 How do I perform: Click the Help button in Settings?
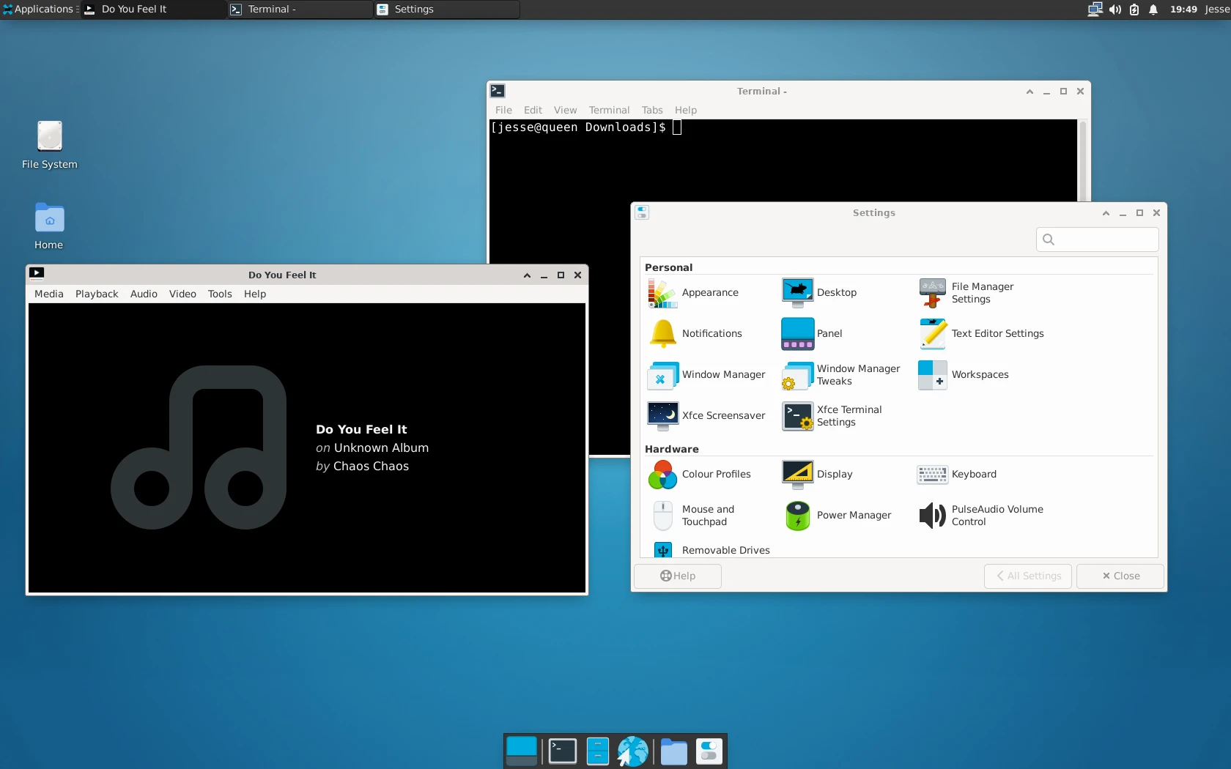[x=677, y=576]
